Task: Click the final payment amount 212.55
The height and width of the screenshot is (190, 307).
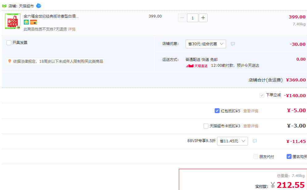Action: point(291,185)
